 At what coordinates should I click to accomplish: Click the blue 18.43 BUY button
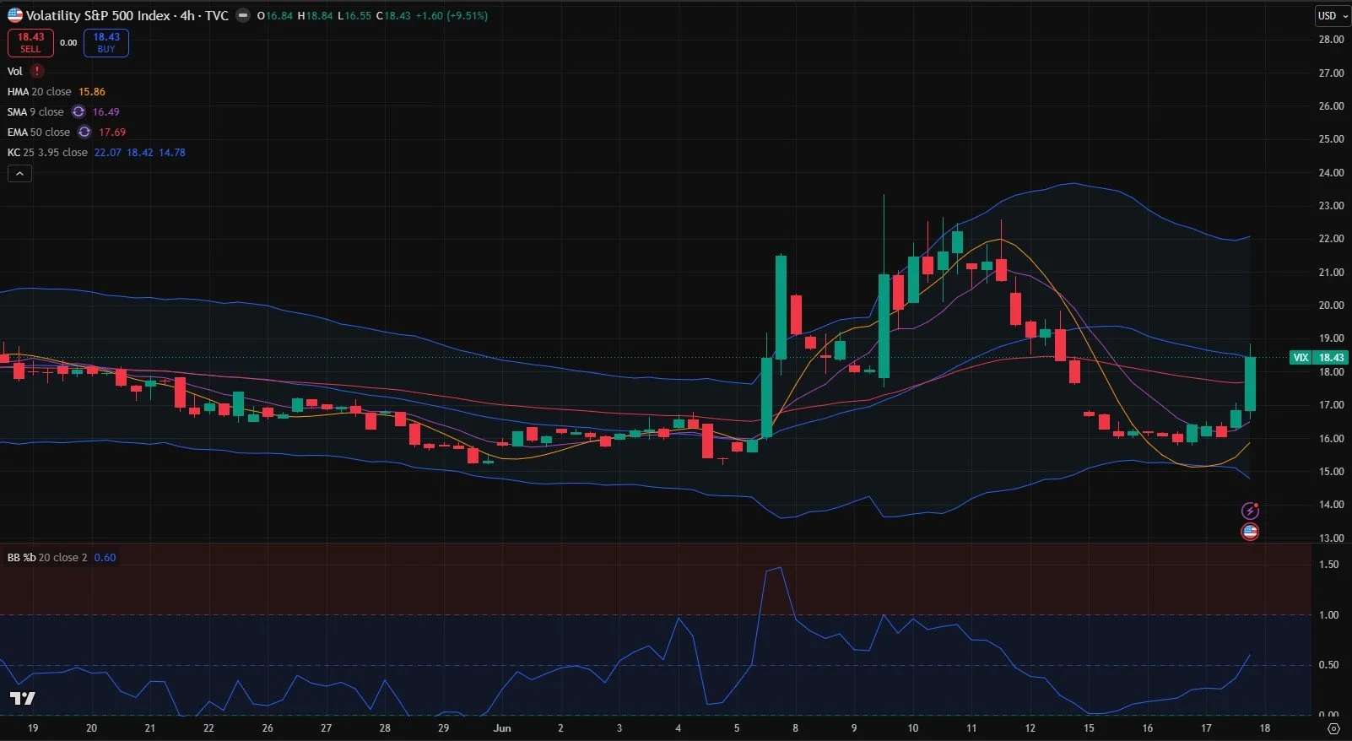coord(106,43)
